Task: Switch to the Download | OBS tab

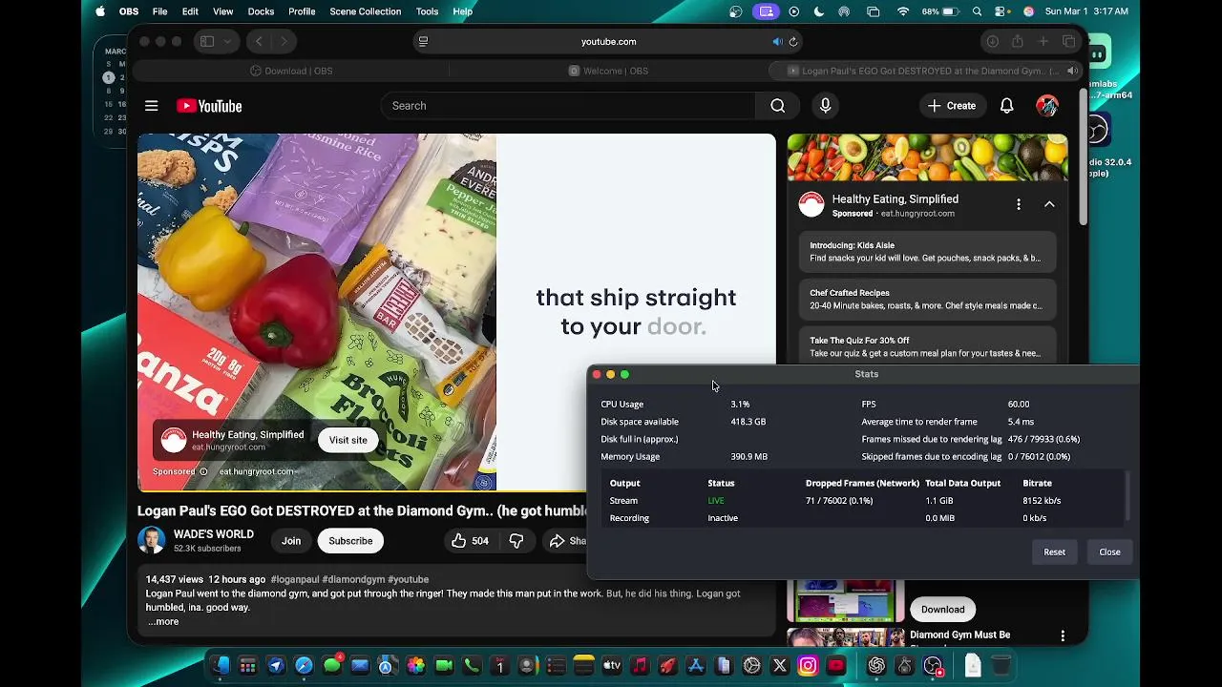Action: 291,71
